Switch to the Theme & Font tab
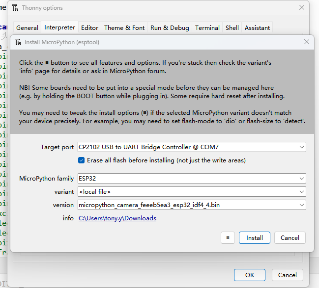Viewport: 319px width, 288px height. [124, 27]
